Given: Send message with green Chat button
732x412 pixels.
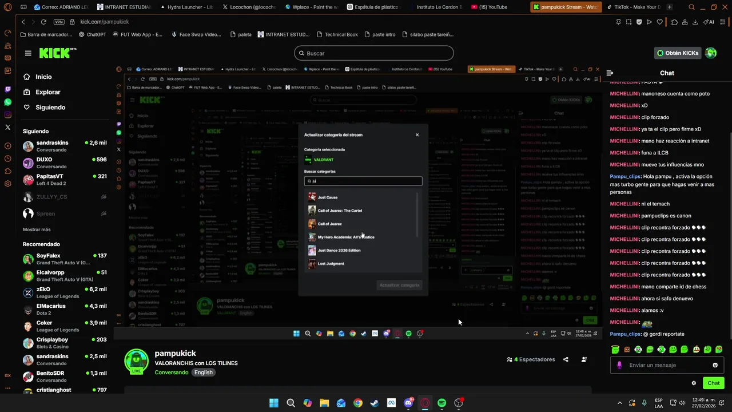Looking at the screenshot, I should tap(713, 383).
